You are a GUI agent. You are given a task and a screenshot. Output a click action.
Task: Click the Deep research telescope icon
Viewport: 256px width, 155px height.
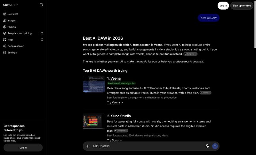point(4,46)
